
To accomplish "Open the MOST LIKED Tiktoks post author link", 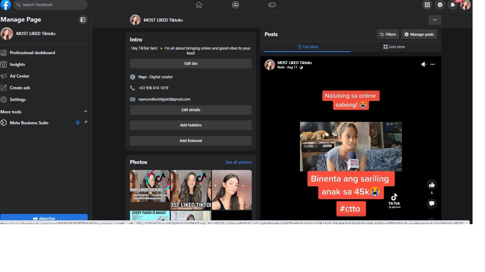I will click(294, 63).
